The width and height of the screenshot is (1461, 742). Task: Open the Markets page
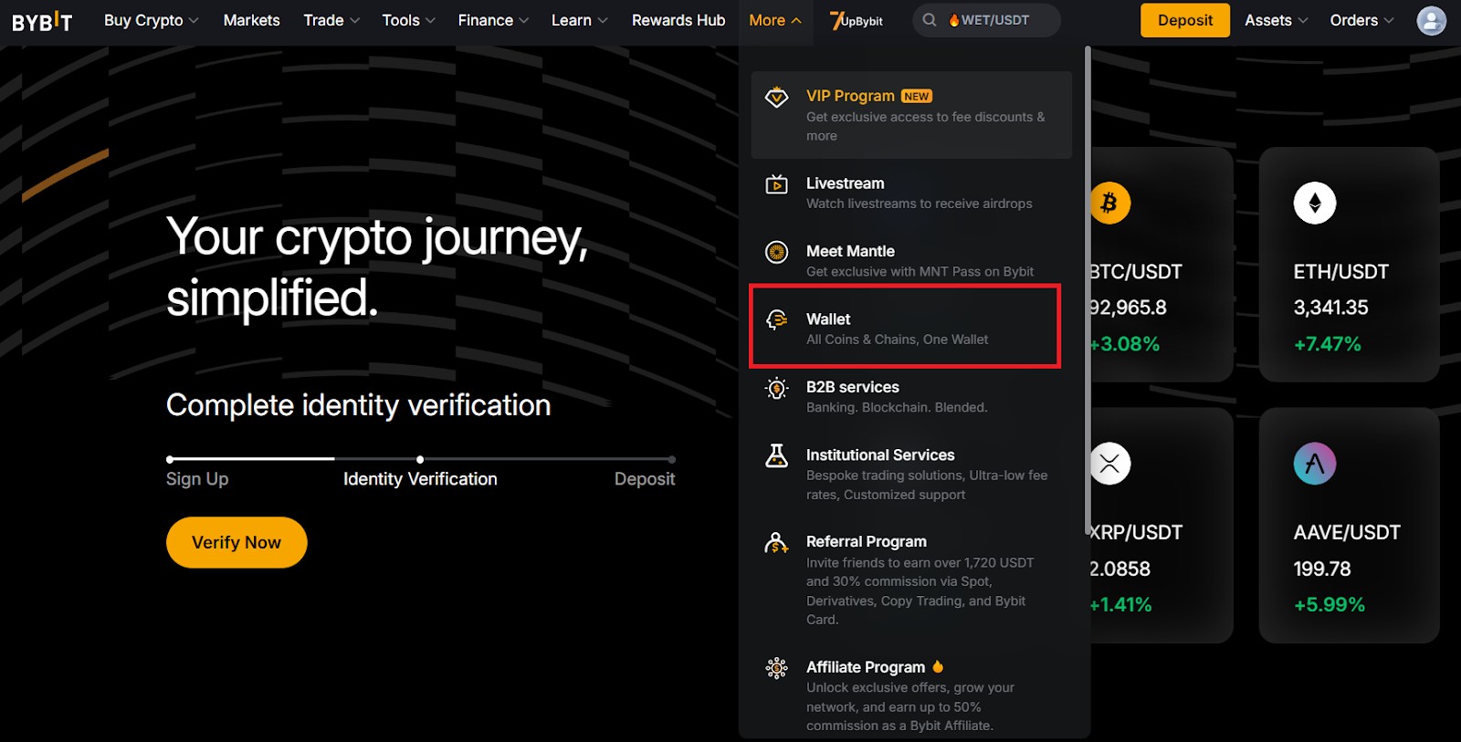(251, 20)
